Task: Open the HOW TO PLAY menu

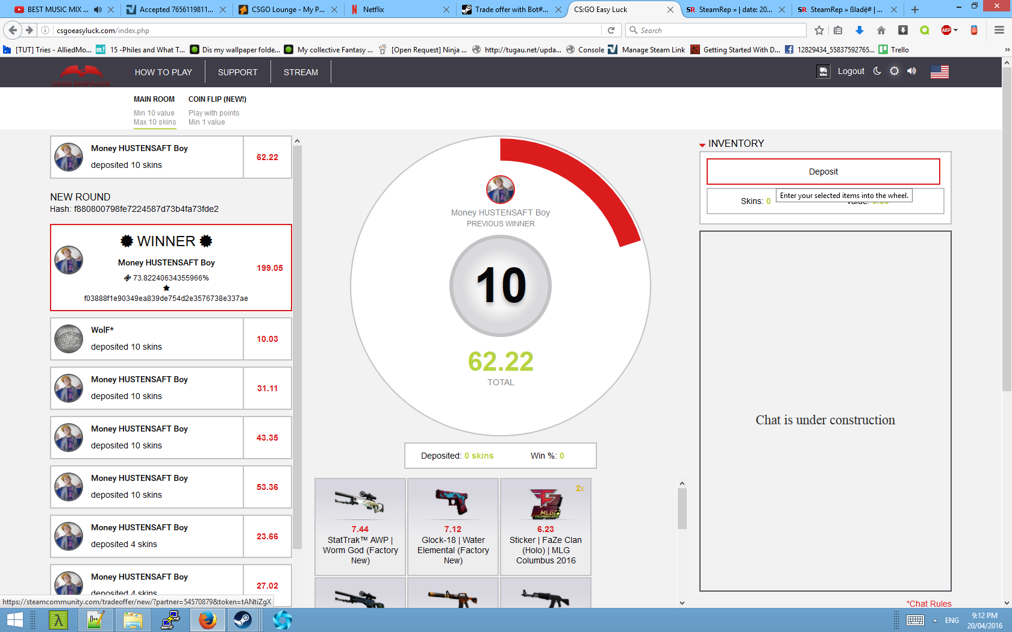Action: 163,72
